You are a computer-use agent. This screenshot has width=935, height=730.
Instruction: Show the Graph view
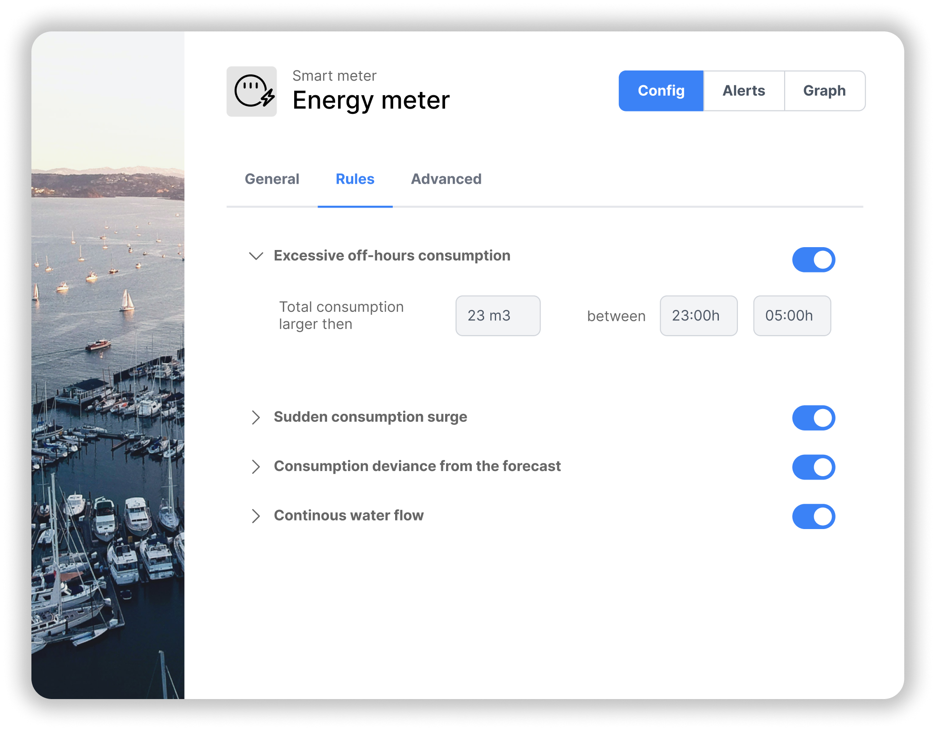[x=824, y=91]
